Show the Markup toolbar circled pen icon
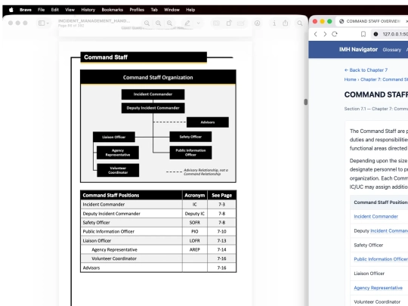This screenshot has height=306, width=408. pos(257,23)
